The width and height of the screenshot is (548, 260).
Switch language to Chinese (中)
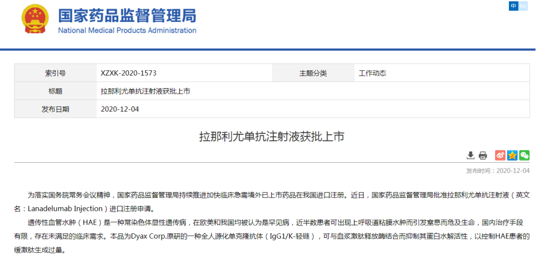click(x=513, y=6)
